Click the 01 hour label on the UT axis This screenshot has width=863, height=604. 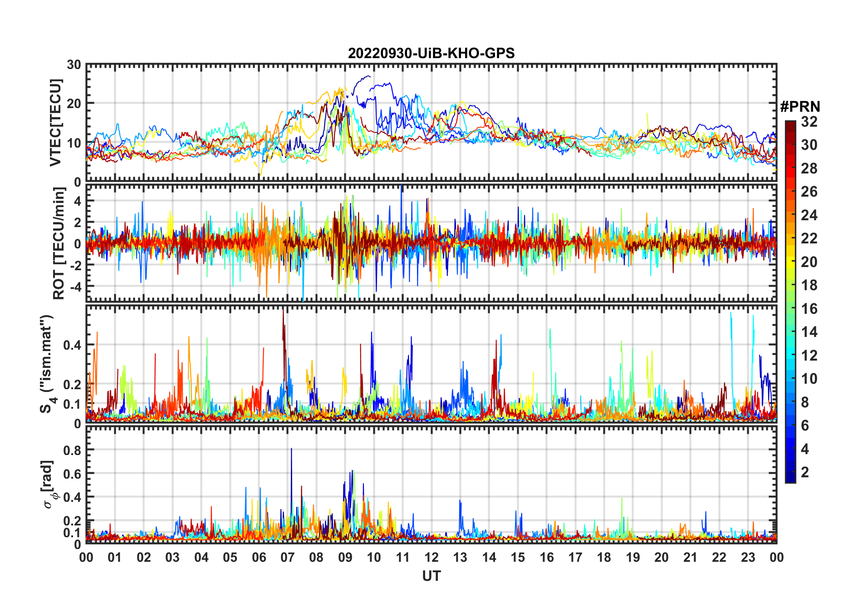[115, 557]
